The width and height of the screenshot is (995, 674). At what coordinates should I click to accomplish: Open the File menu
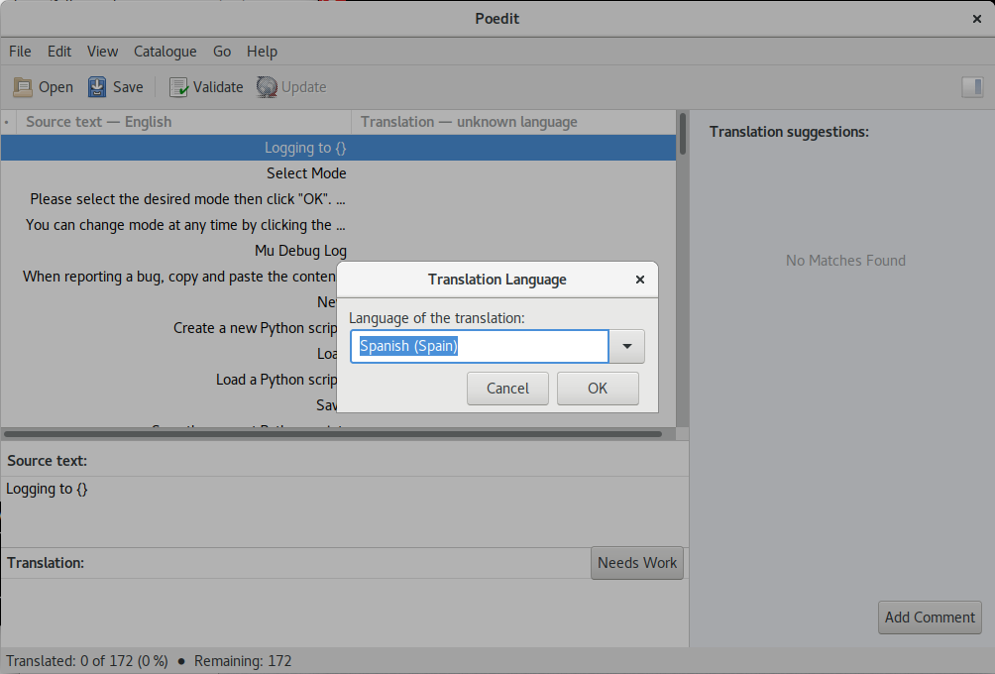click(x=20, y=52)
